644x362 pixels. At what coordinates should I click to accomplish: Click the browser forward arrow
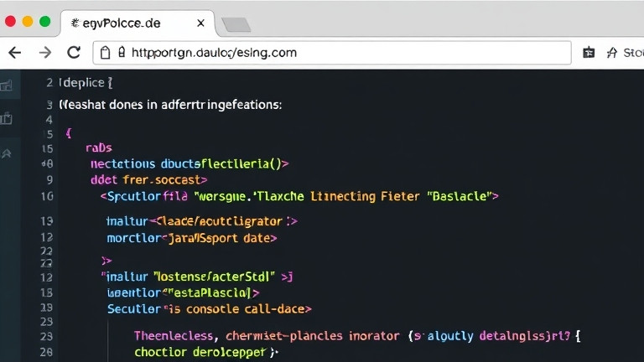point(44,53)
